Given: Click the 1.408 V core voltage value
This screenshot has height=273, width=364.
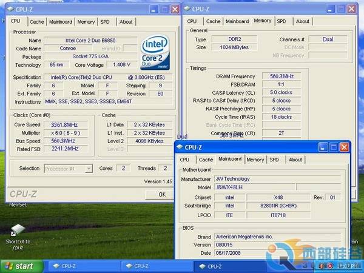Looking at the screenshot, I should click(x=121, y=65).
